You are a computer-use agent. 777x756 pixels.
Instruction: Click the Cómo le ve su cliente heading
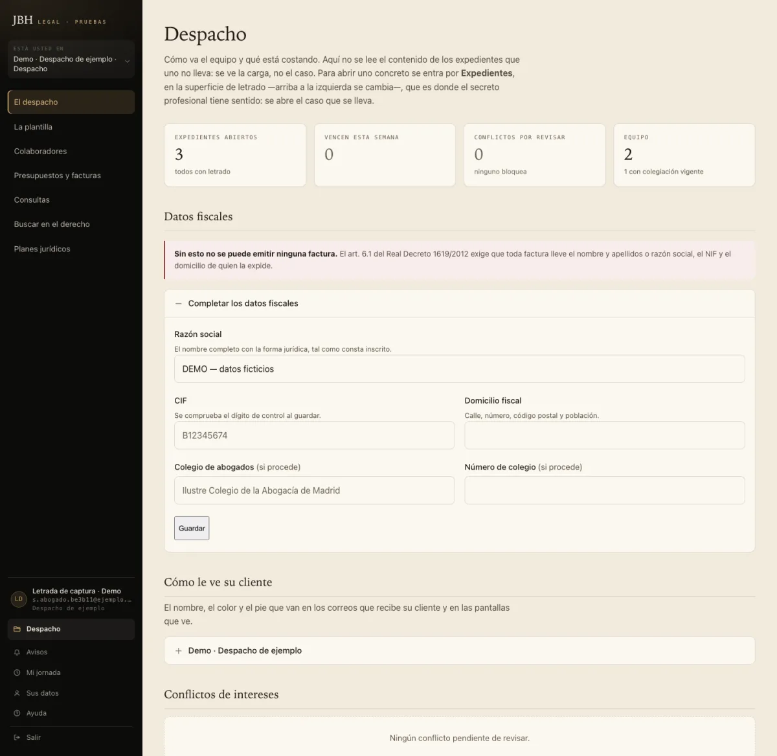(x=218, y=582)
